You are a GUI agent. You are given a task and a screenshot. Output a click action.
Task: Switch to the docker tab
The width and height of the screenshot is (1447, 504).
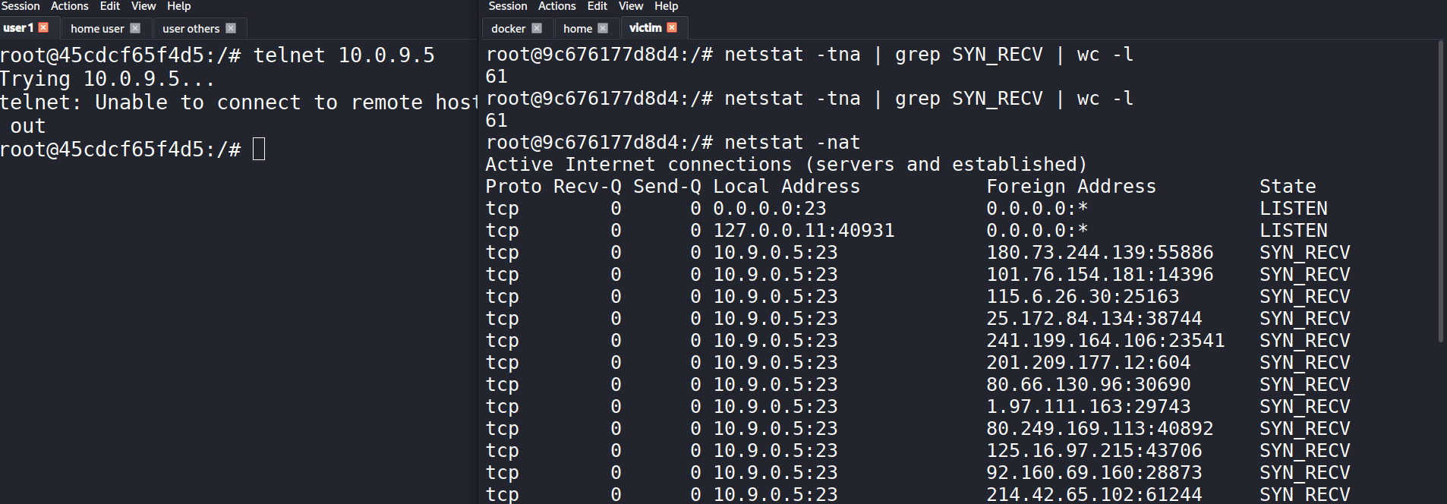point(508,29)
